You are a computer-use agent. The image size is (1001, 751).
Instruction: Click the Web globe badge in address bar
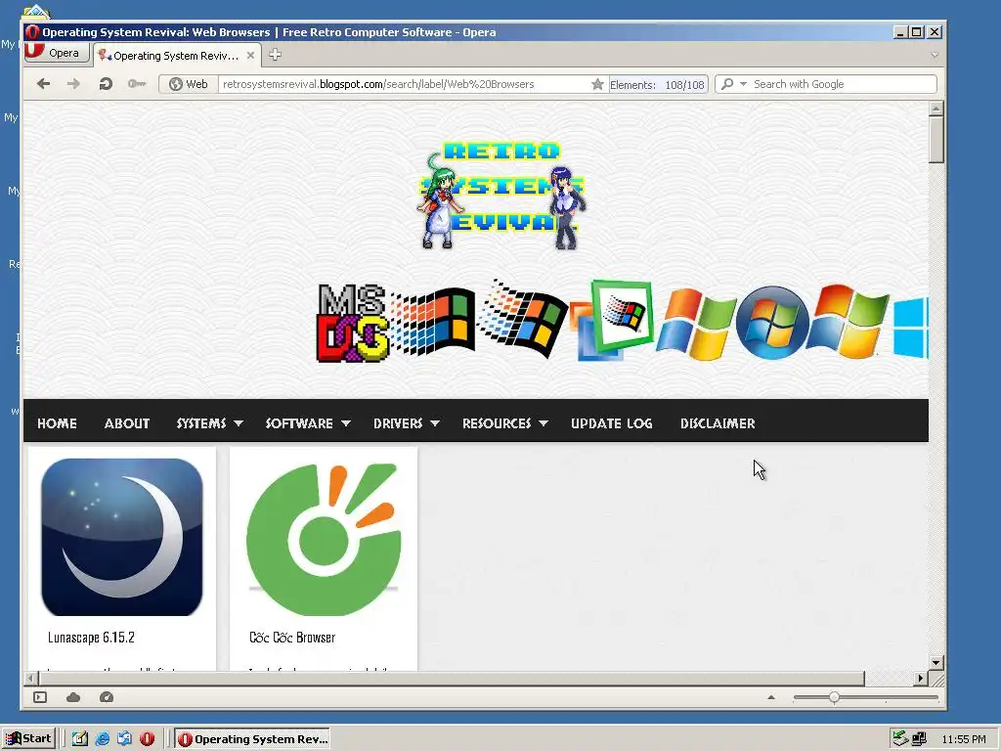coord(189,84)
